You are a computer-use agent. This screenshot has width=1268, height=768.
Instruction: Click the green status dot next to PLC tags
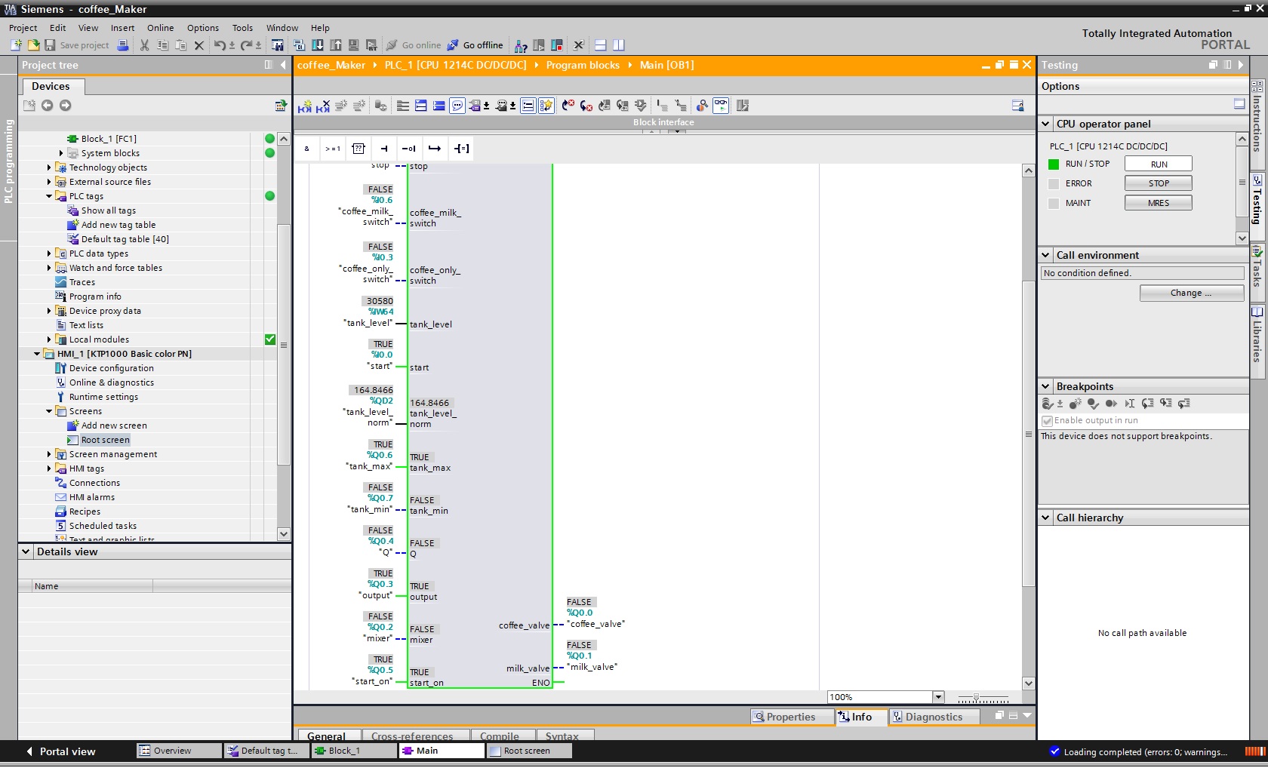269,196
